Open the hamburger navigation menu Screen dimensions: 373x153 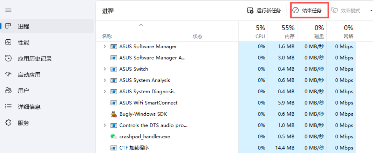[8, 10]
